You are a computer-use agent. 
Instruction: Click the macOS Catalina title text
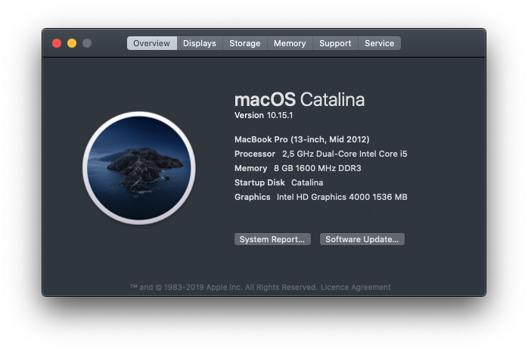click(x=300, y=100)
